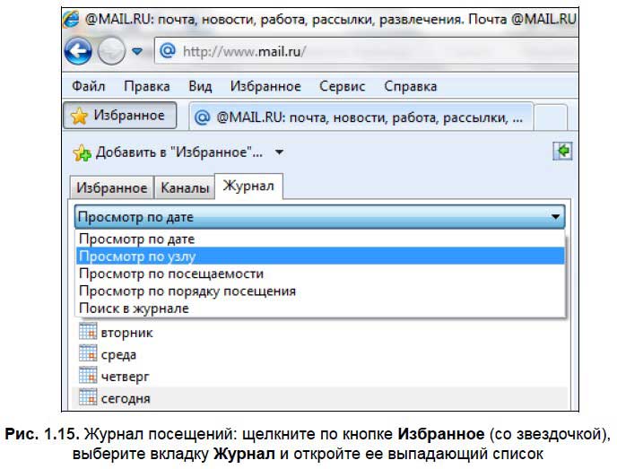Choose Поиск в журнале option
This screenshot has height=469, width=617.
pos(320,308)
